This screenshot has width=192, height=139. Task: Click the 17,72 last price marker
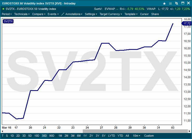[x=187, y=23]
